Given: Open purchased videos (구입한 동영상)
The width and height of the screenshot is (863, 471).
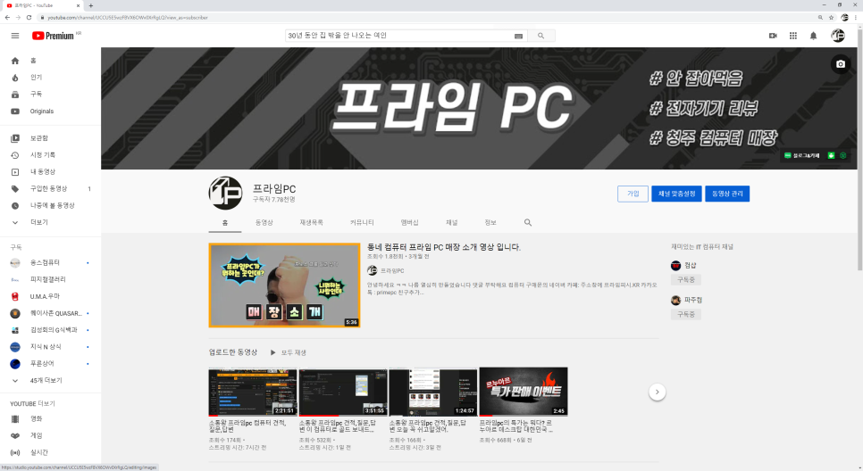Looking at the screenshot, I should (50, 188).
